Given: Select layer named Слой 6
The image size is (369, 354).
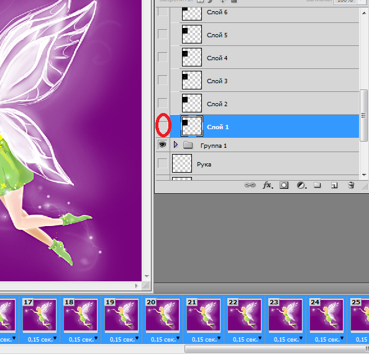Looking at the screenshot, I should (x=217, y=12).
